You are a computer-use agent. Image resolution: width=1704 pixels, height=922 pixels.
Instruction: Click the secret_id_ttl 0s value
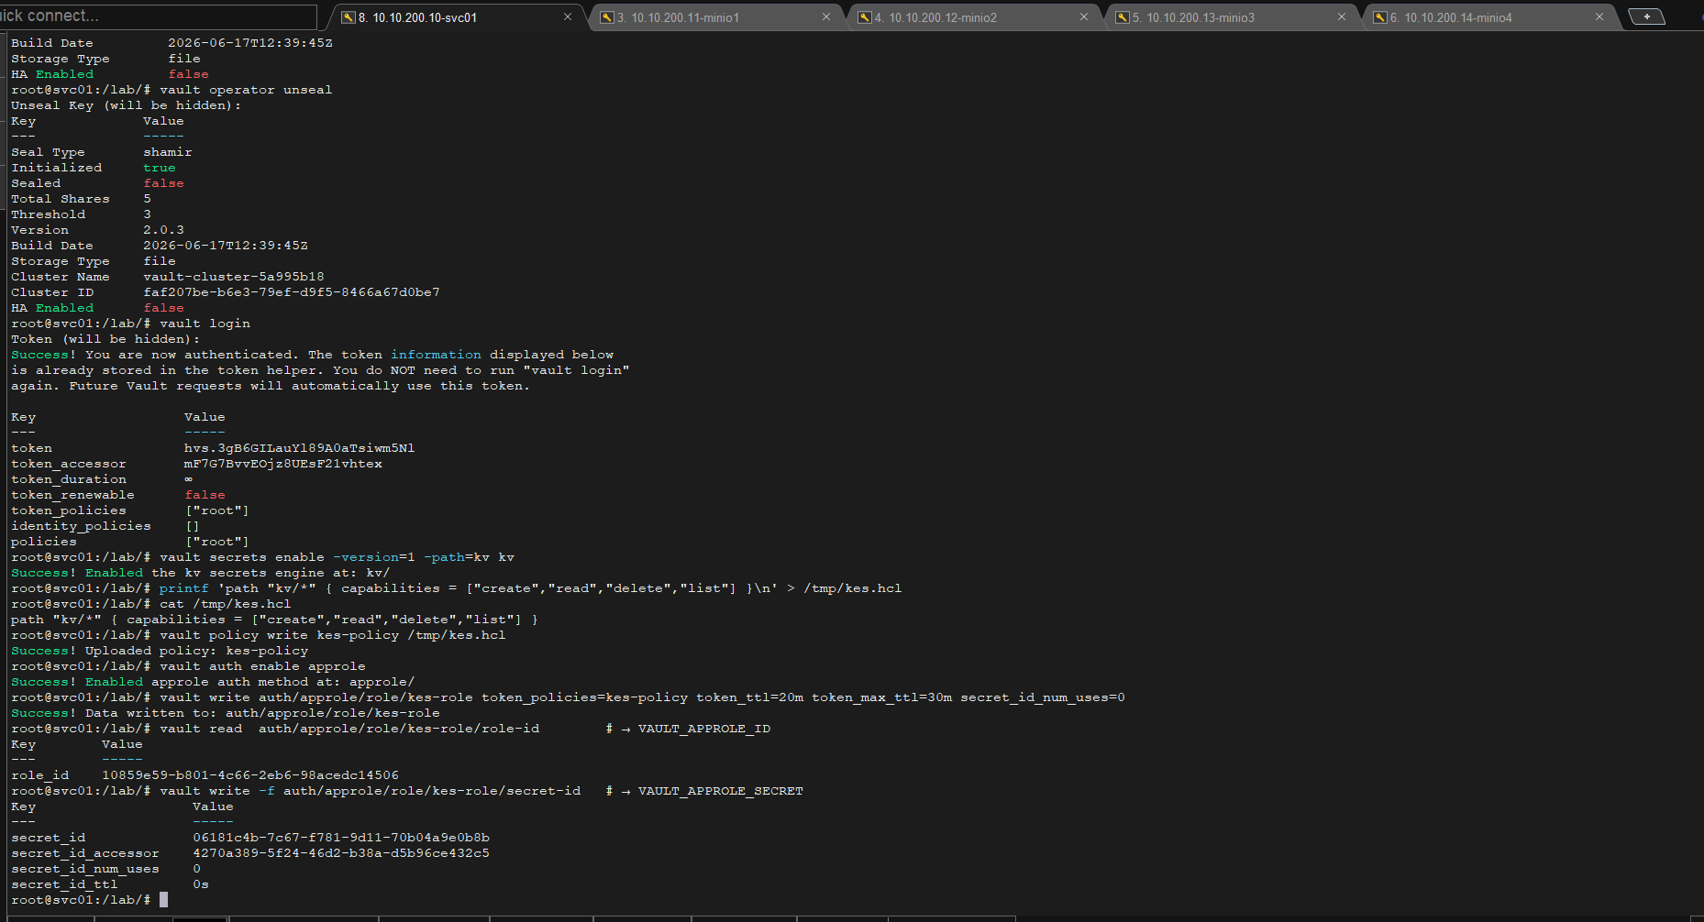click(201, 884)
